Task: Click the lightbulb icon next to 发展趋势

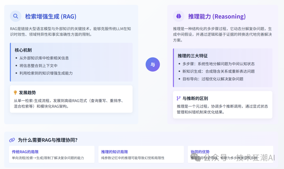Action: pos(16,93)
